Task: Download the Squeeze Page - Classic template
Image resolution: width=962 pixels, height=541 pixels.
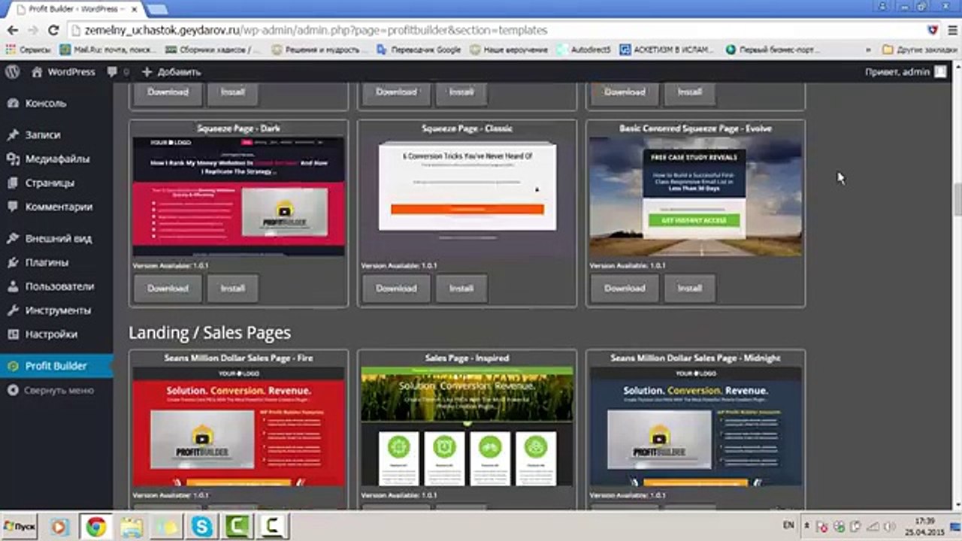Action: 396,288
